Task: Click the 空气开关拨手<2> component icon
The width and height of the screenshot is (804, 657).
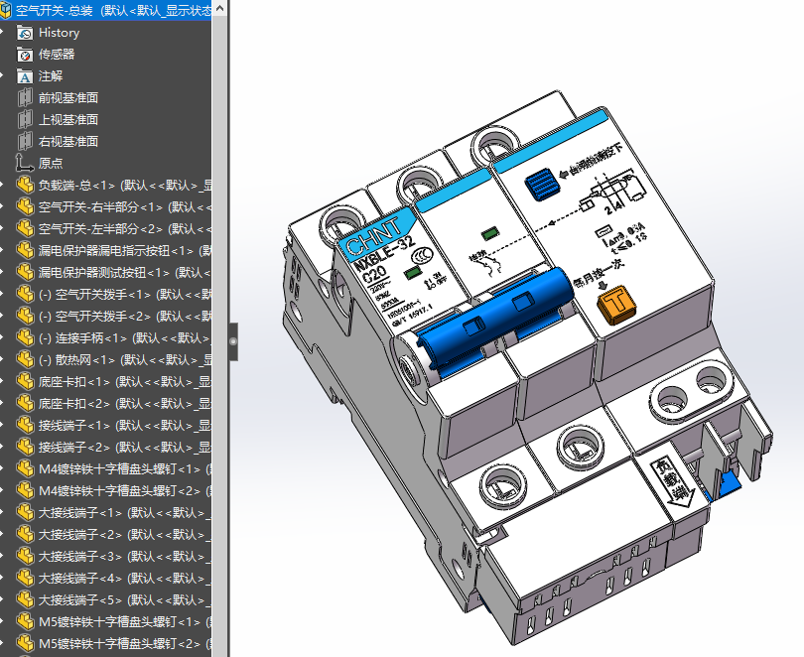Action: point(25,317)
